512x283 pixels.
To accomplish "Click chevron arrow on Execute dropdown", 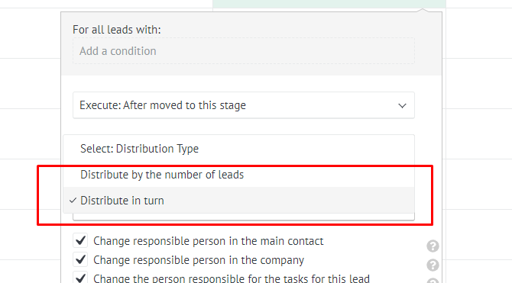I will coord(402,105).
